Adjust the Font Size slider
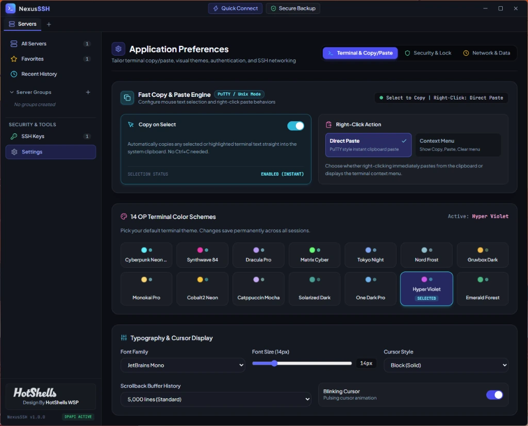The height and width of the screenshot is (426, 528). pos(302,363)
